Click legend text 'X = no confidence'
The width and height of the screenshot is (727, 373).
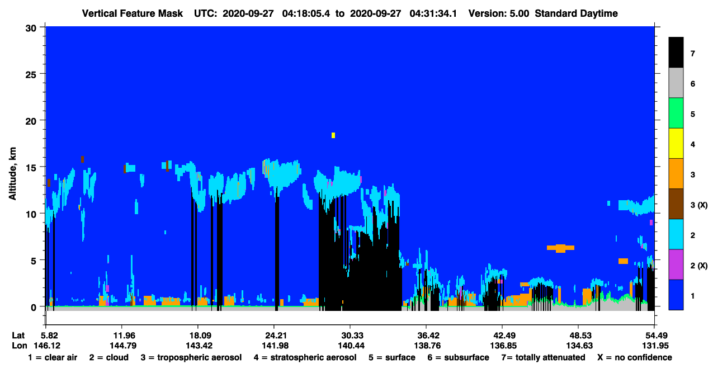coord(635,357)
